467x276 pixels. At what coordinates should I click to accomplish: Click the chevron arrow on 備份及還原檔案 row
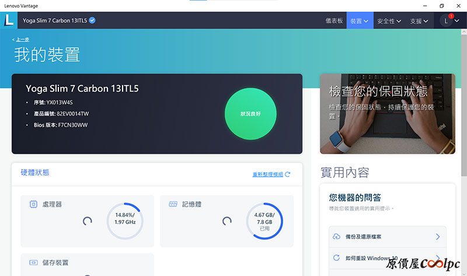(438, 237)
